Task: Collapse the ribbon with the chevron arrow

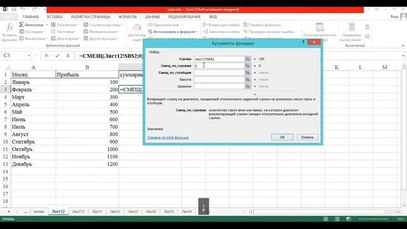Action: pyautogui.click(x=403, y=45)
